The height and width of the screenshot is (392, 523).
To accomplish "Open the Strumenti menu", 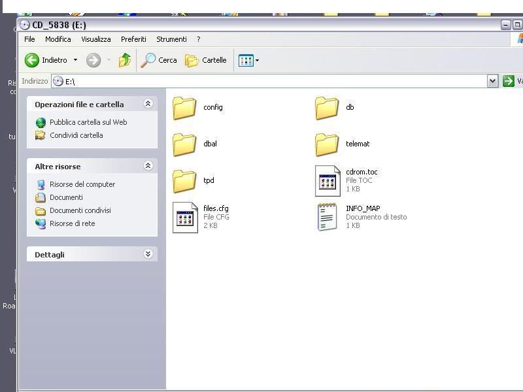I will (x=171, y=39).
